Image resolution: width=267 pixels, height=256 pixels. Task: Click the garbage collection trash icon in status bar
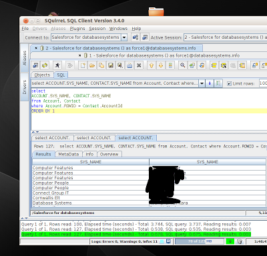(x=240, y=241)
